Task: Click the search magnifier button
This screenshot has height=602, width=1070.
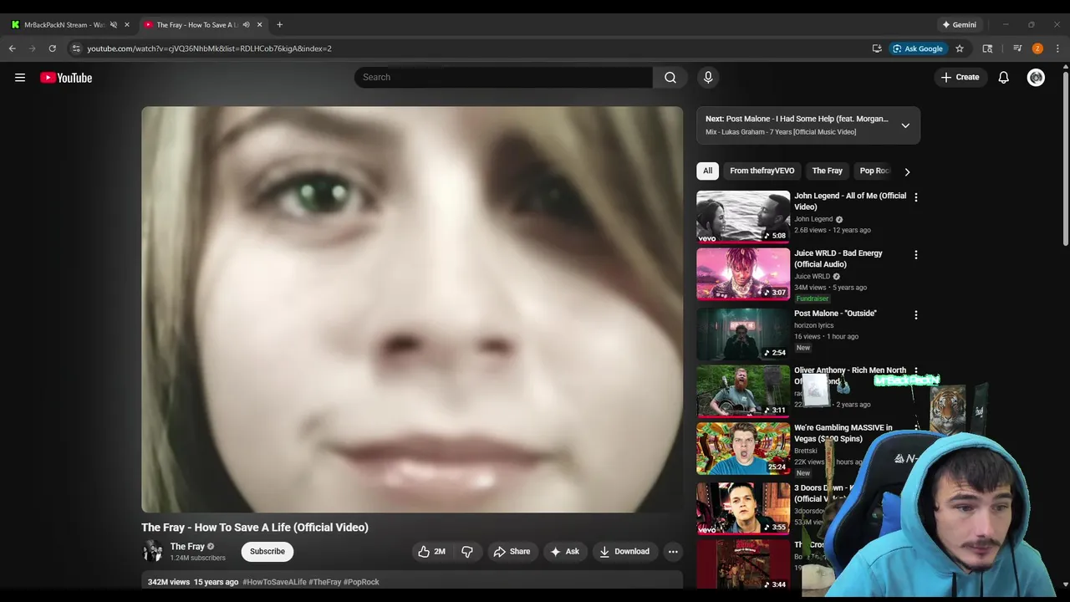Action: pyautogui.click(x=670, y=77)
